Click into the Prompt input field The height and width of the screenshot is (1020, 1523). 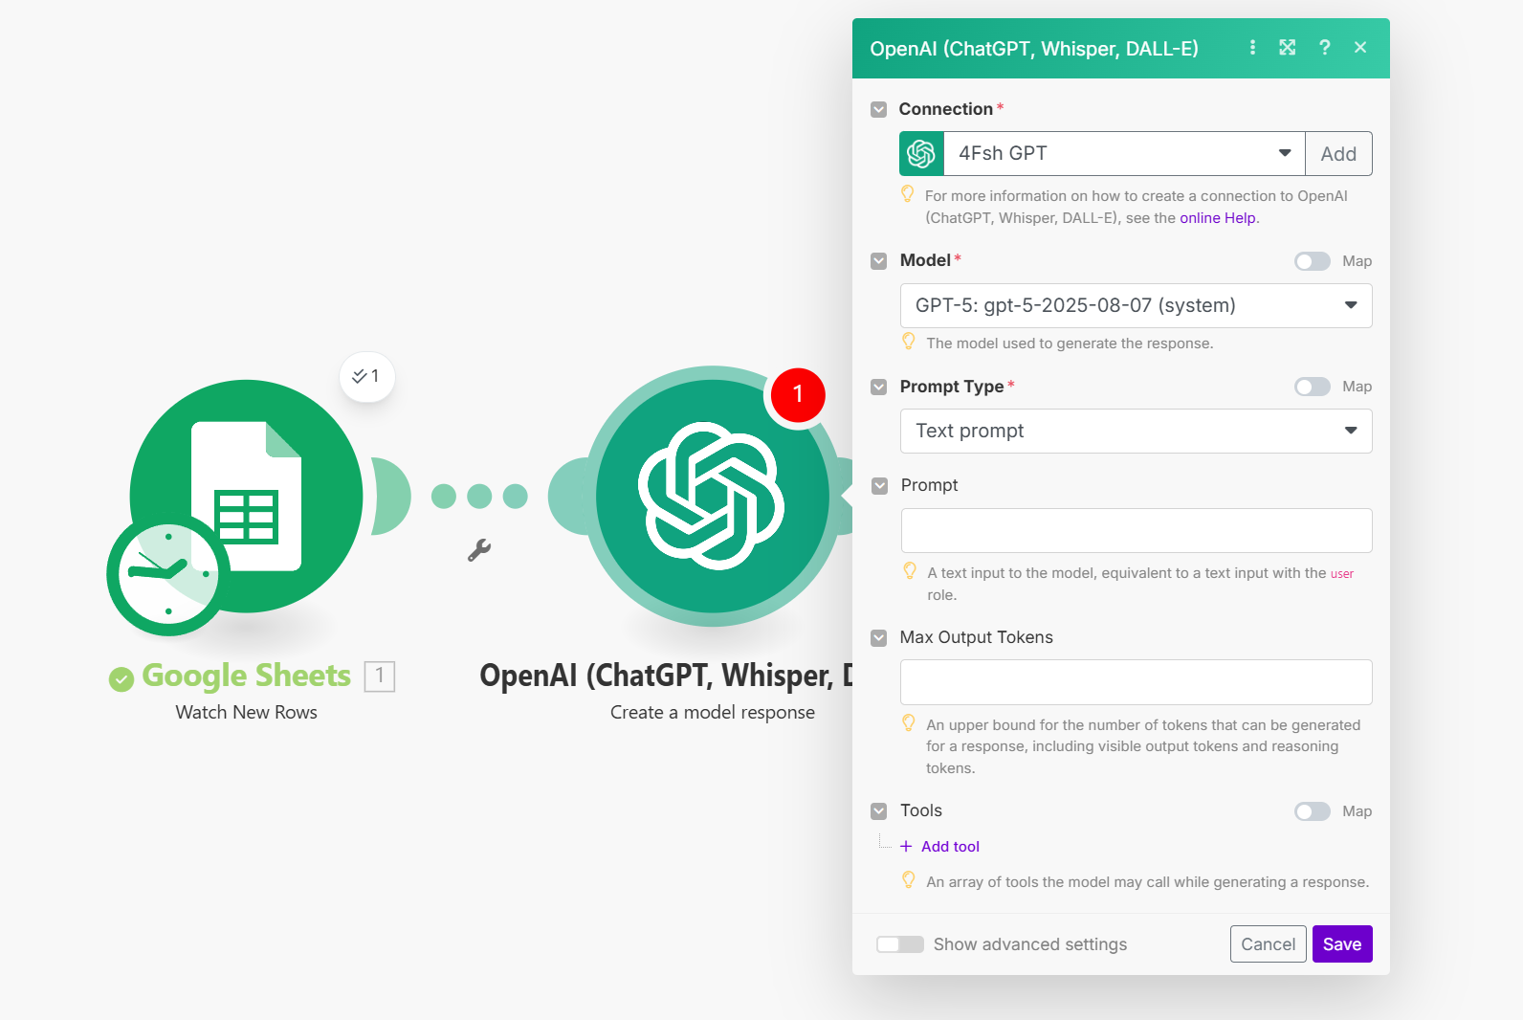1137,531
